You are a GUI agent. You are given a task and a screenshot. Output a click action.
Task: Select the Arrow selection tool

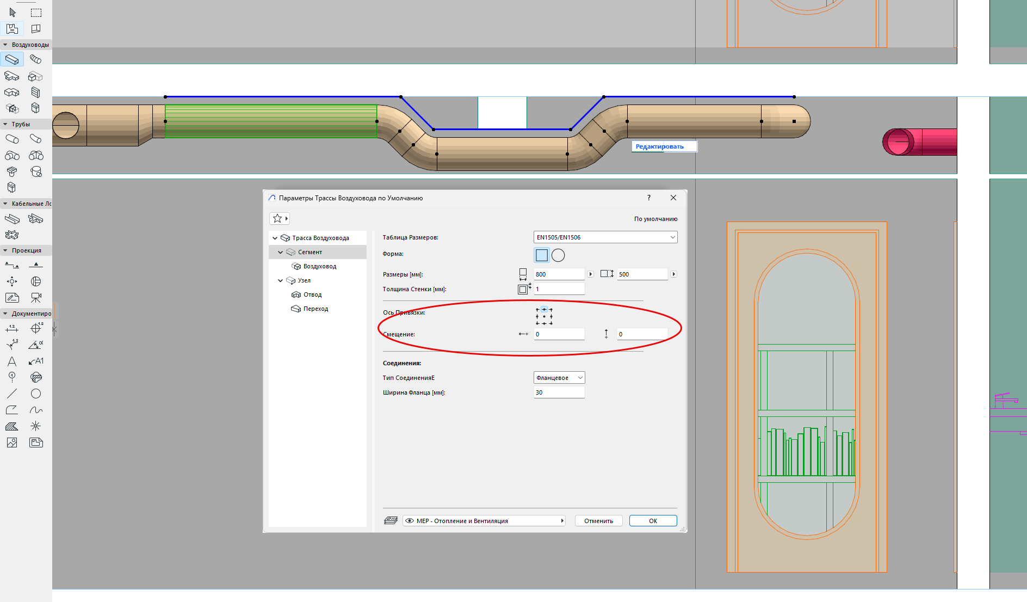(x=13, y=13)
